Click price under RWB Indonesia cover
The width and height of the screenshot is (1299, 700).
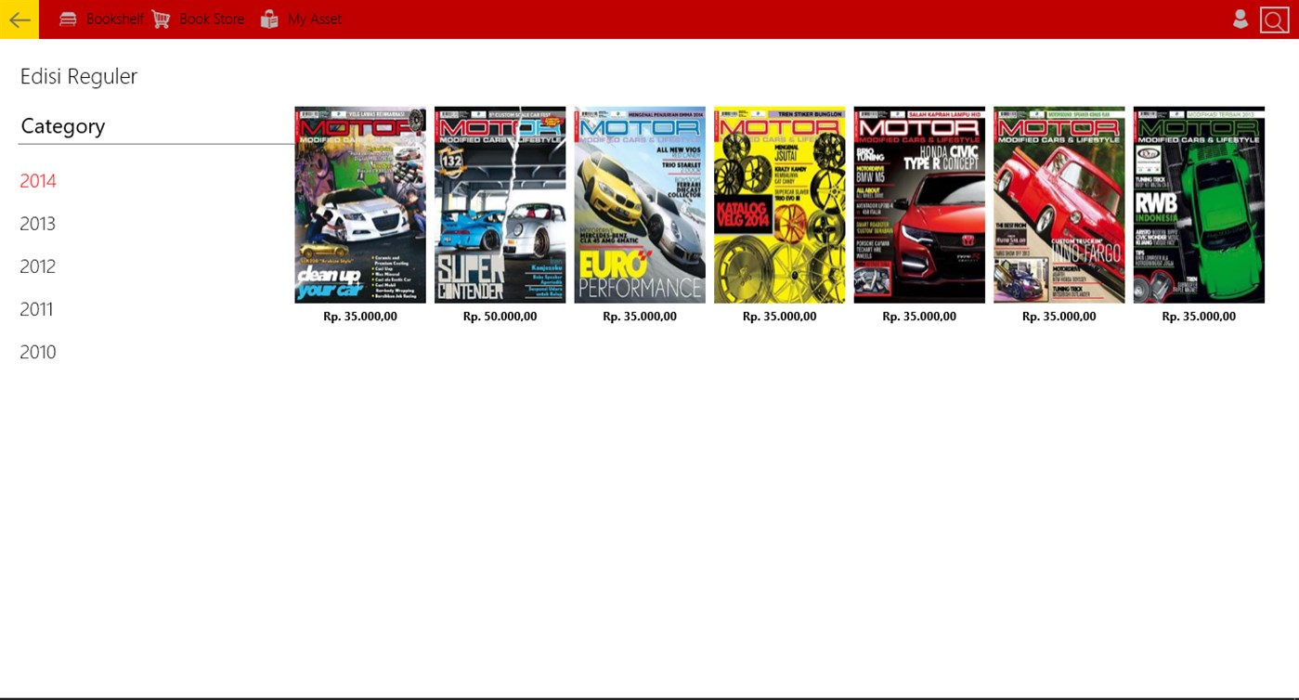(x=1199, y=317)
